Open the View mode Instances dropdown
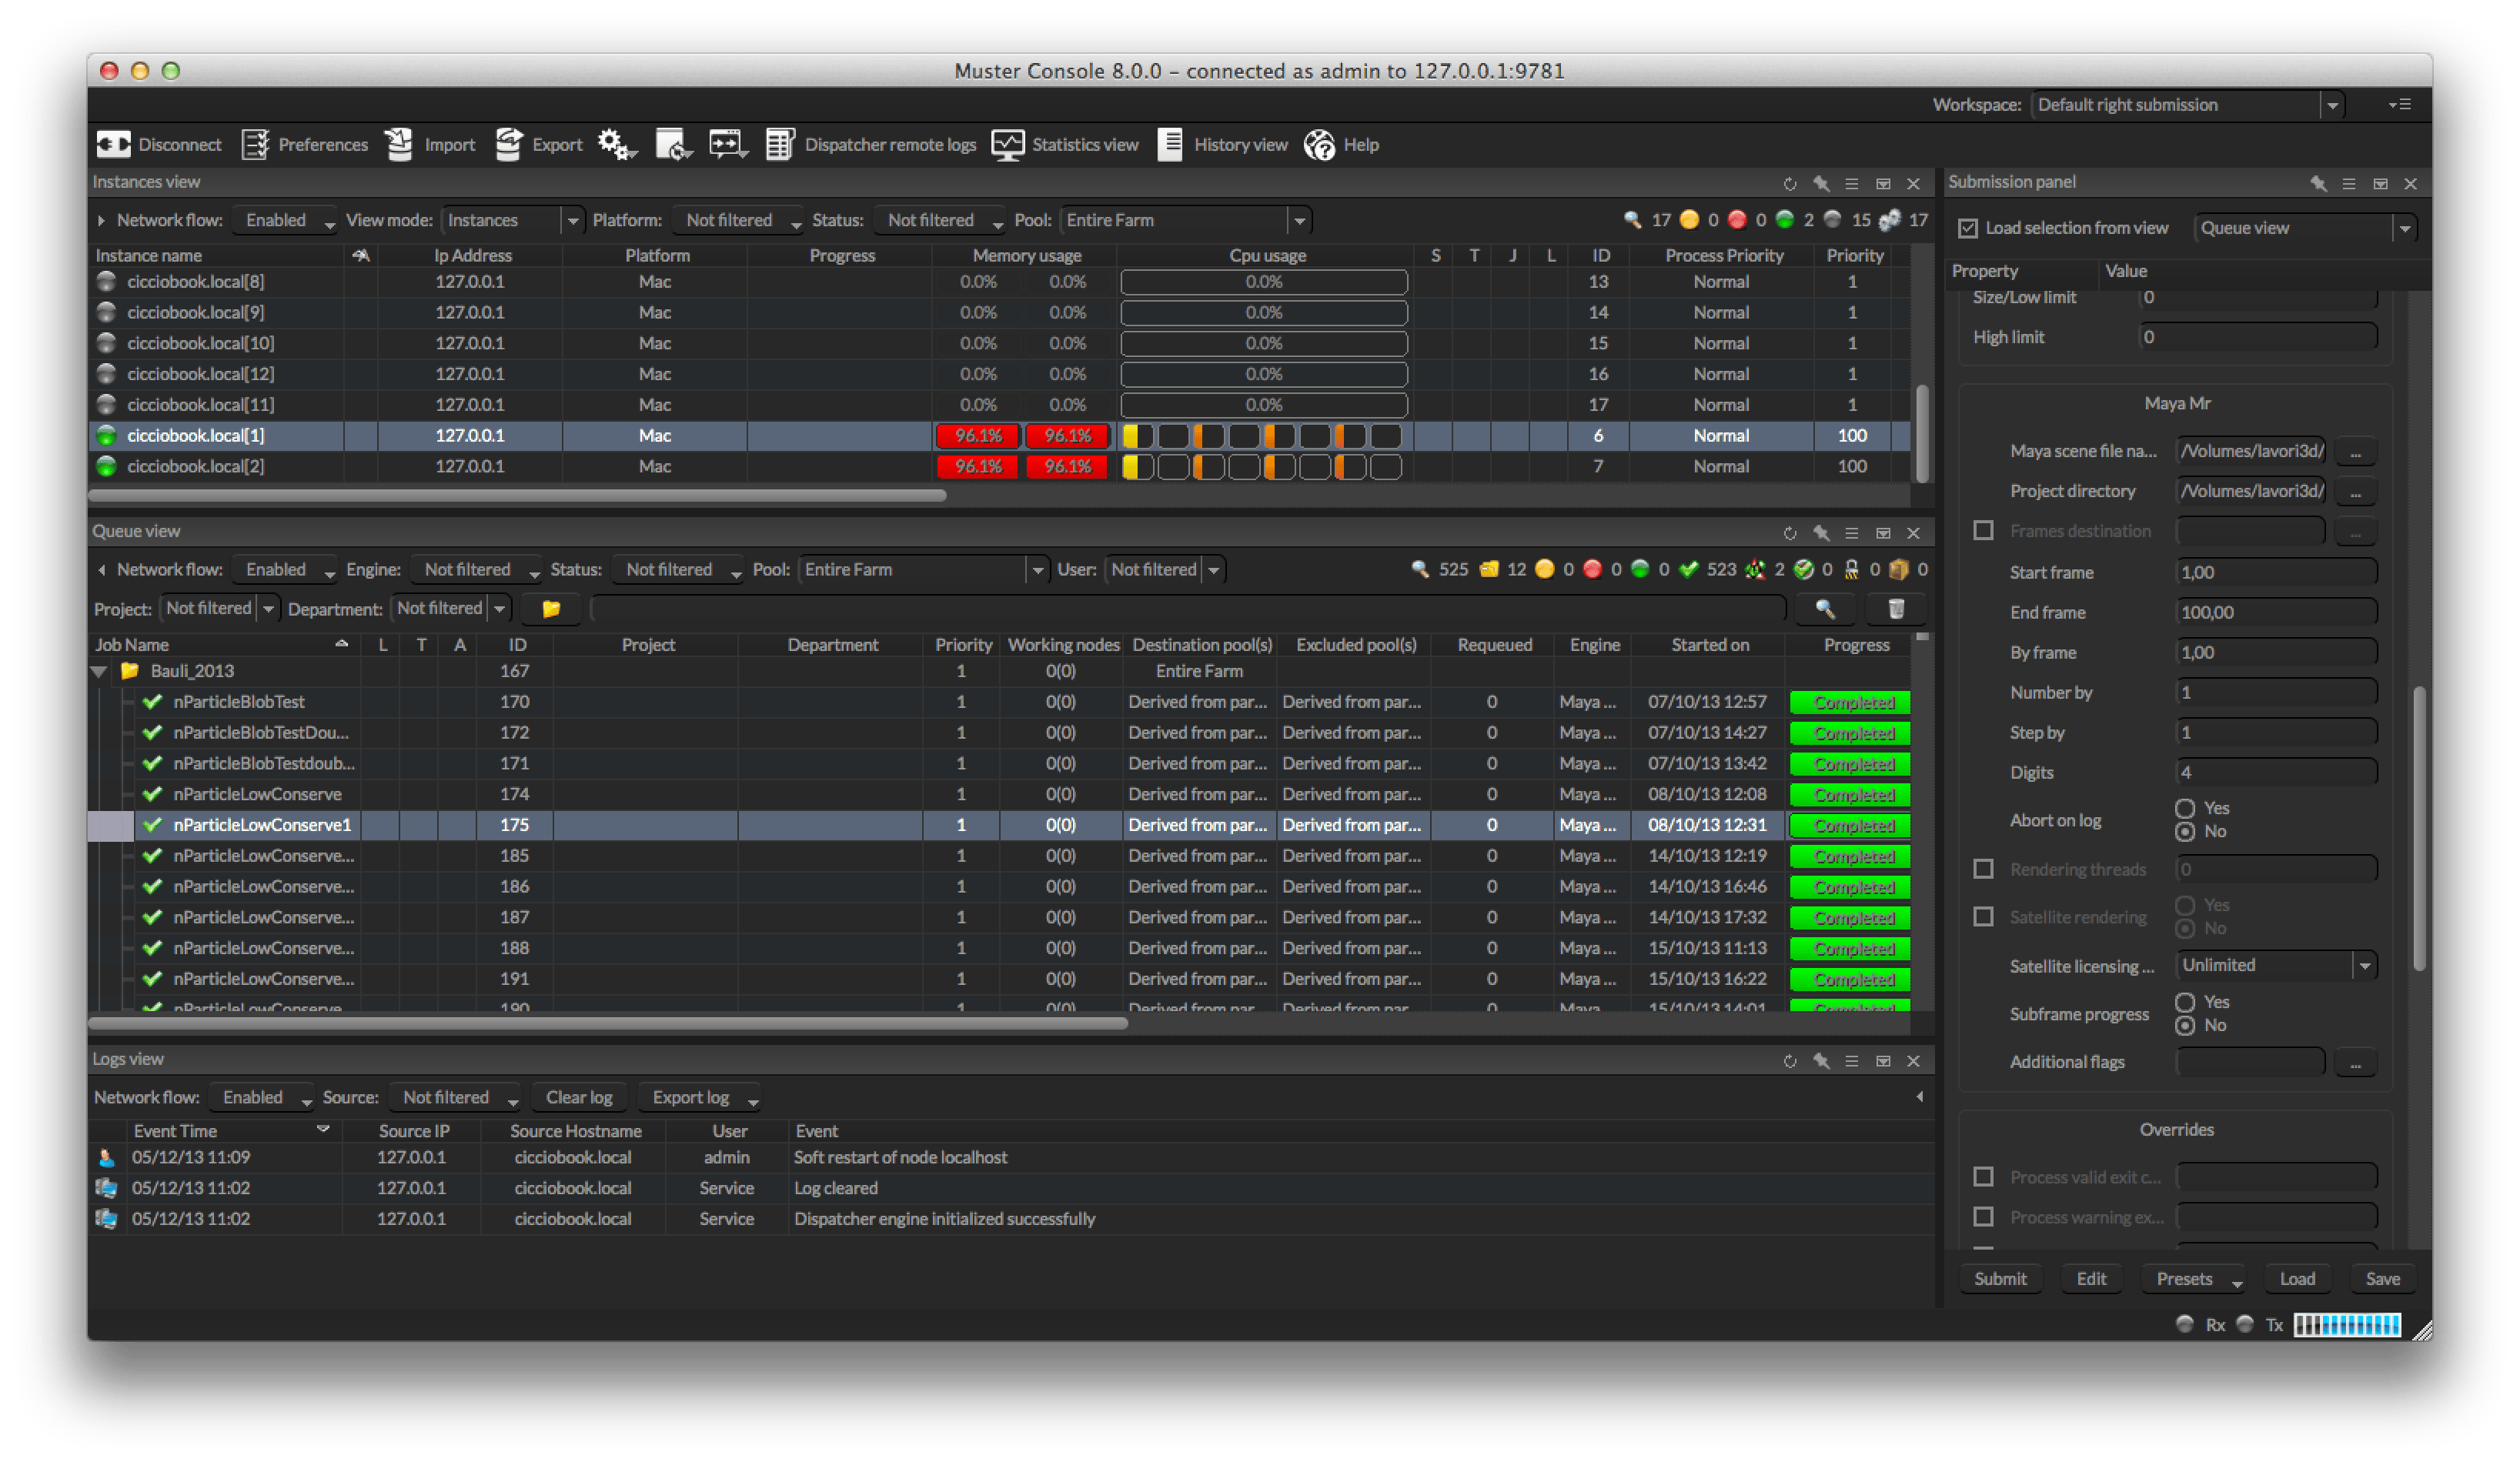2520x1462 pixels. (x=512, y=220)
